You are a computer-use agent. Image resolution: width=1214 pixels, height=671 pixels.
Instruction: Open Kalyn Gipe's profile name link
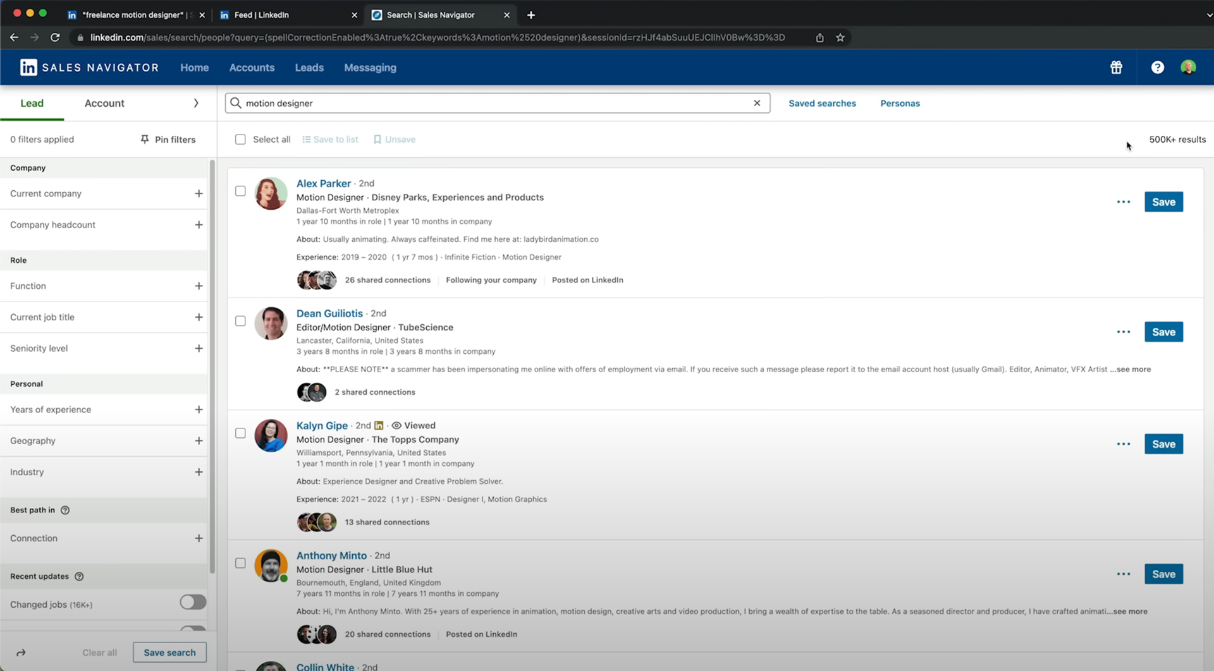coord(322,426)
